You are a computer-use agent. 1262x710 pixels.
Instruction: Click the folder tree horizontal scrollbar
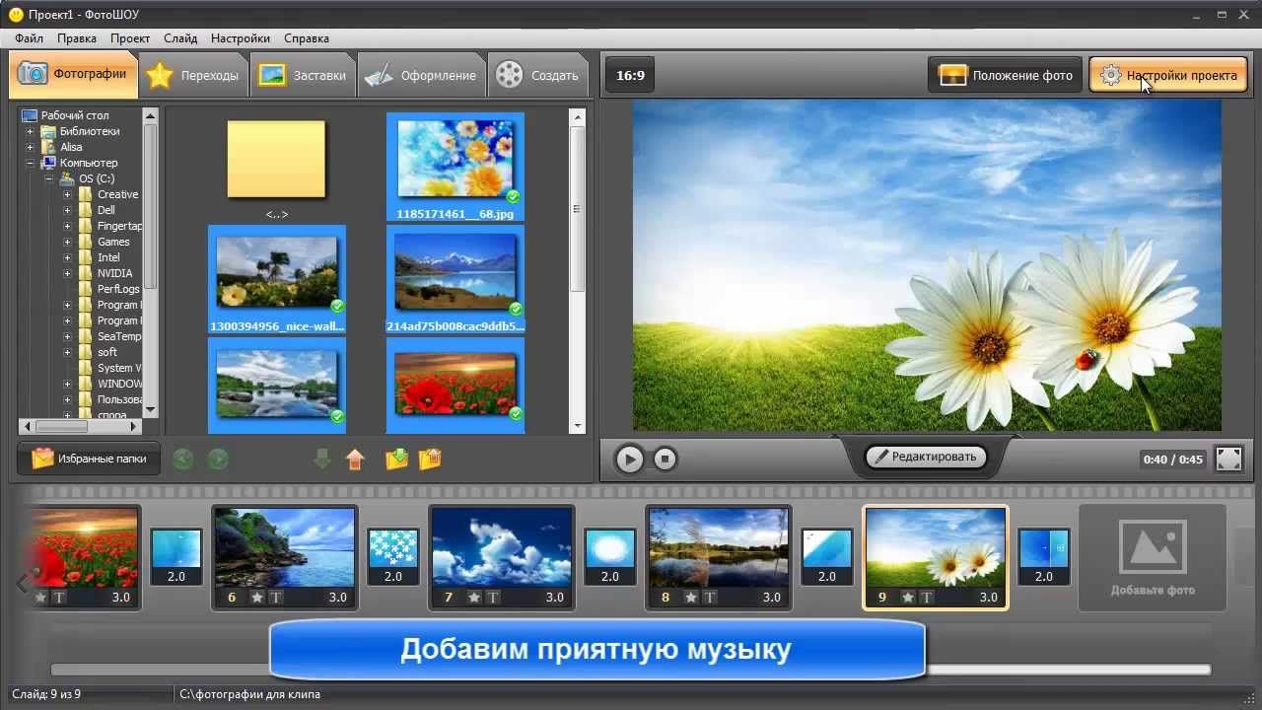[x=83, y=427]
